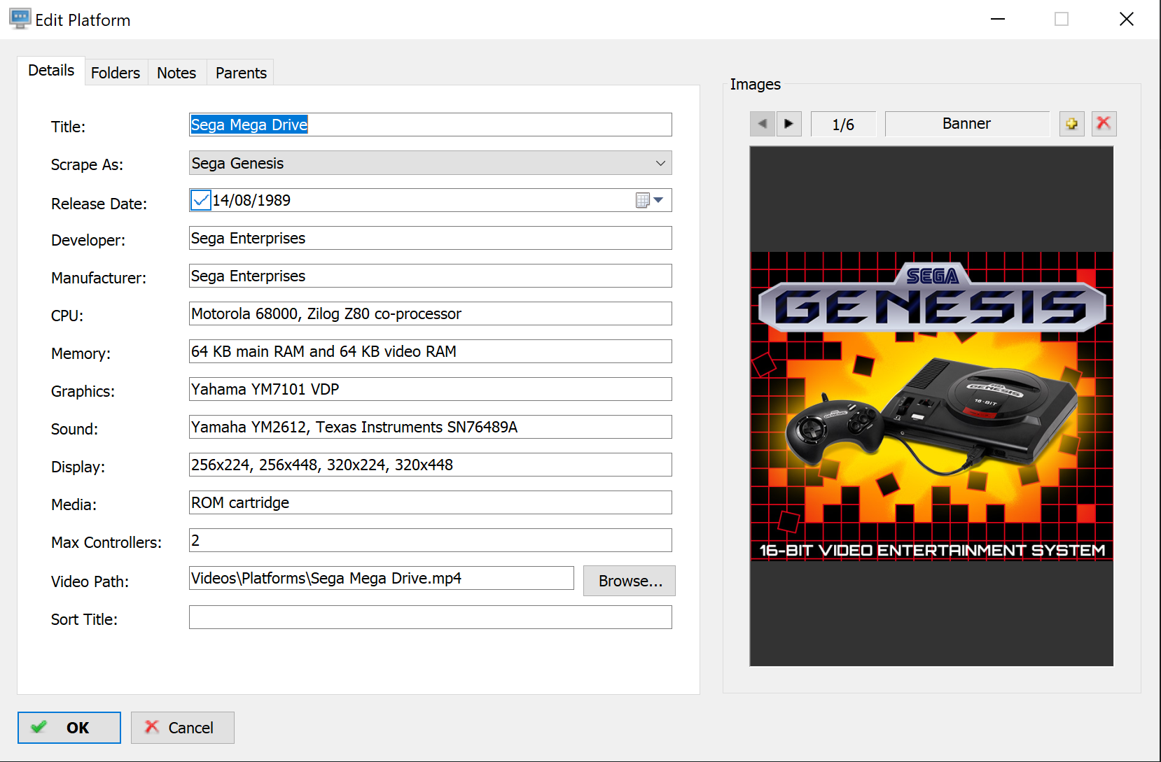Click the Video Path text field
1161x762 pixels.
pyautogui.click(x=382, y=578)
